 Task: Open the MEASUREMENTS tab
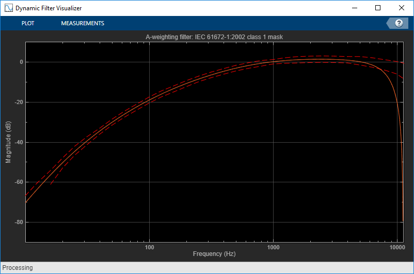click(x=83, y=23)
